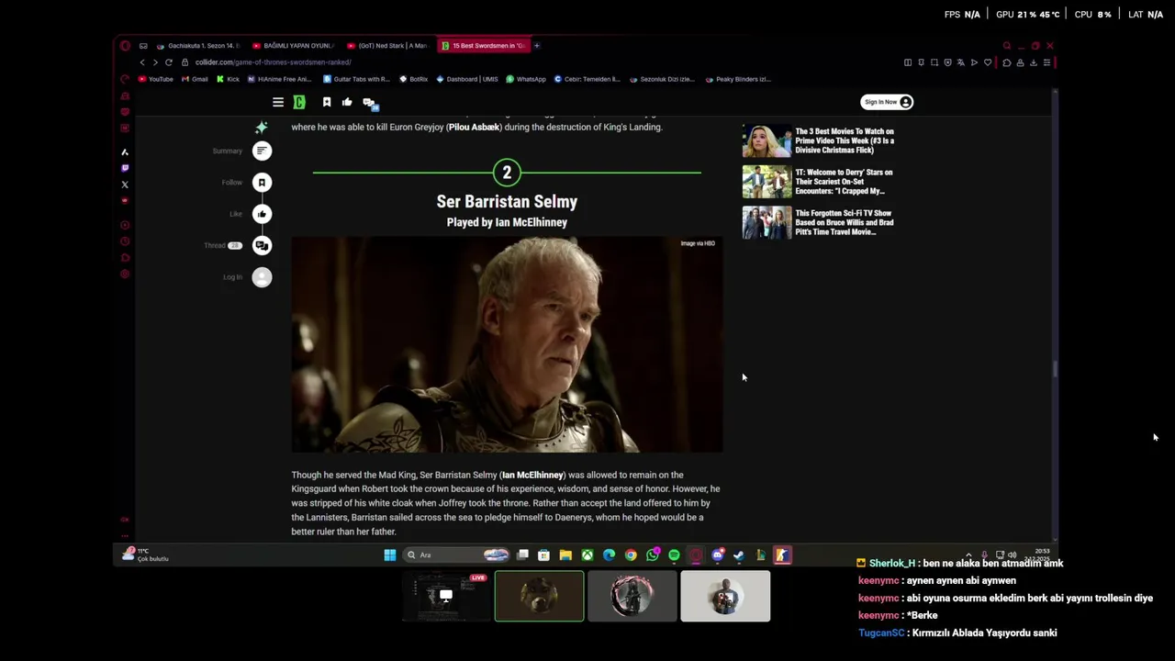Click the Ser Barristan Selmy image

507,344
